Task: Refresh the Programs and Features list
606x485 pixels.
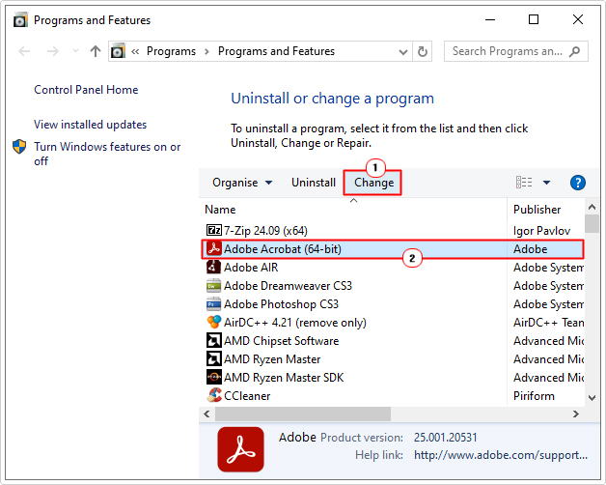Action: [x=422, y=51]
